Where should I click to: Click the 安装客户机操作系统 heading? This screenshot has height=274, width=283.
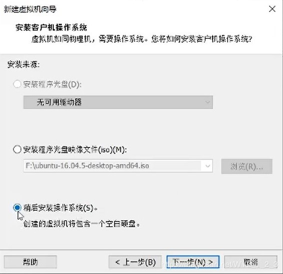coord(51,27)
